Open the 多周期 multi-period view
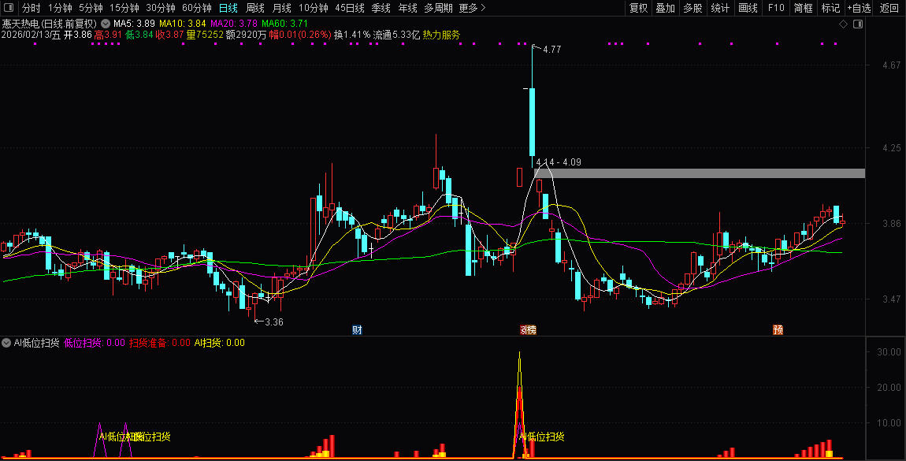Image resolution: width=906 pixels, height=461 pixels. (x=438, y=8)
